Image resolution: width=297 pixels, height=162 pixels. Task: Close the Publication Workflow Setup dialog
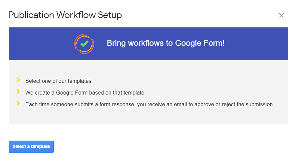pyautogui.click(x=281, y=15)
